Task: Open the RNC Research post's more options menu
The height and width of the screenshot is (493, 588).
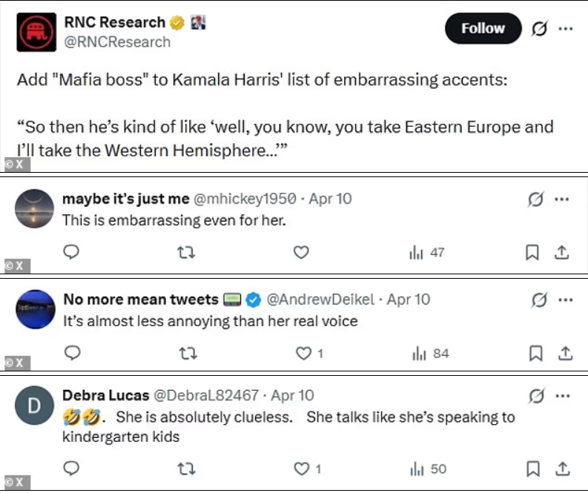Action: point(565,29)
